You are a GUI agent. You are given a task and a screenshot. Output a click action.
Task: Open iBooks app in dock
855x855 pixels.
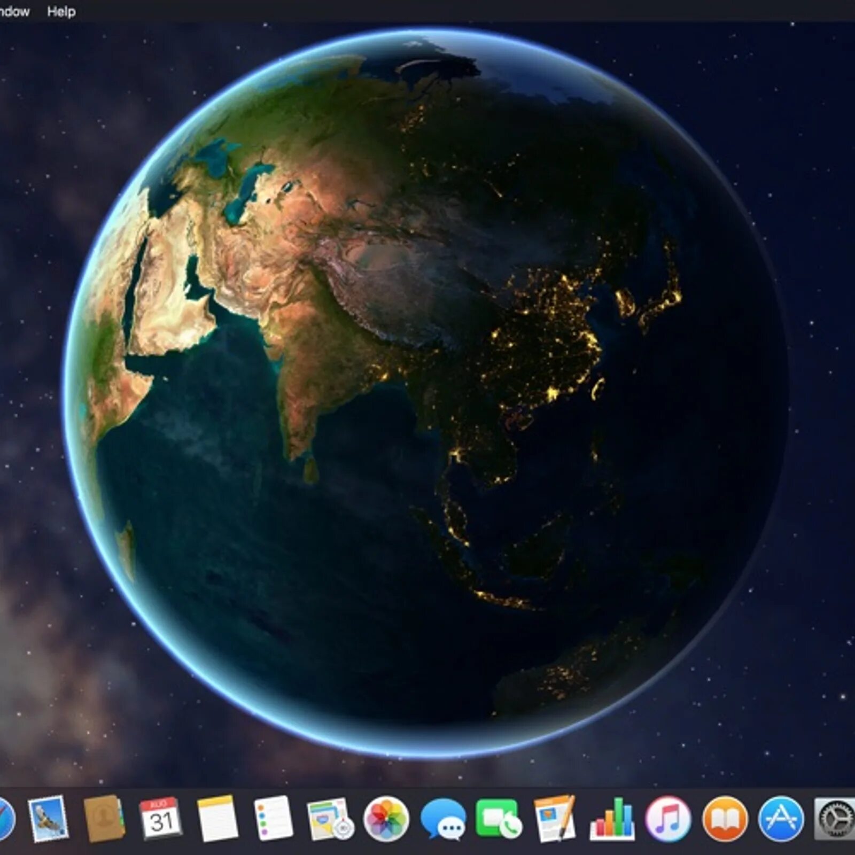tap(725, 819)
